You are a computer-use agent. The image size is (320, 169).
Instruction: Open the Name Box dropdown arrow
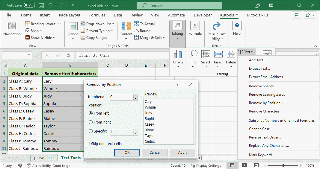pyautogui.click(x=29, y=55)
